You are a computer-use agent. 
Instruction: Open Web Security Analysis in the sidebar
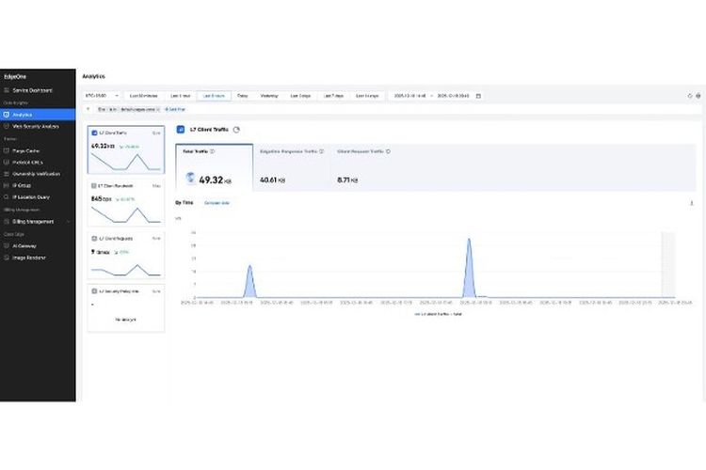(x=38, y=126)
